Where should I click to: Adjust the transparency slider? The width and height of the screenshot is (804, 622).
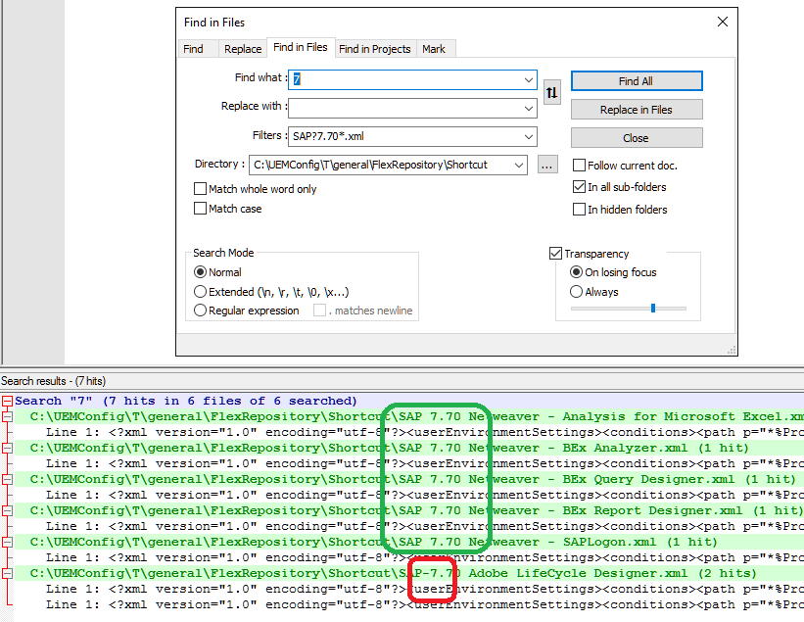pos(654,310)
